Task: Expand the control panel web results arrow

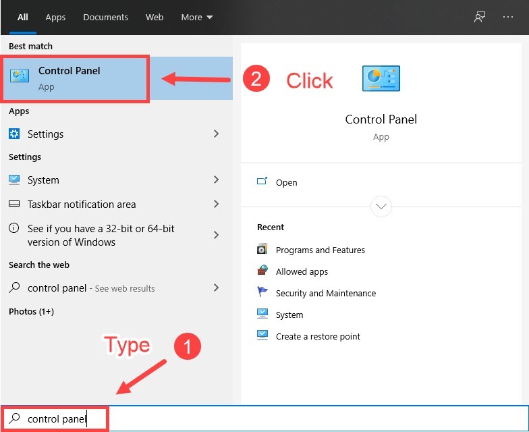Action: click(216, 288)
